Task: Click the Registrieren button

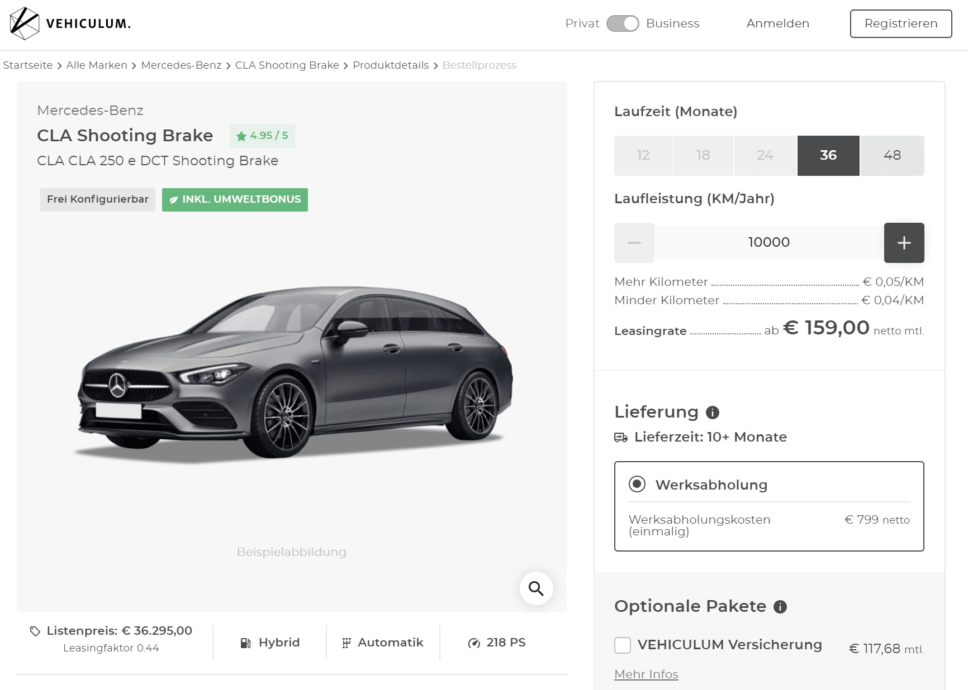Action: (x=901, y=23)
